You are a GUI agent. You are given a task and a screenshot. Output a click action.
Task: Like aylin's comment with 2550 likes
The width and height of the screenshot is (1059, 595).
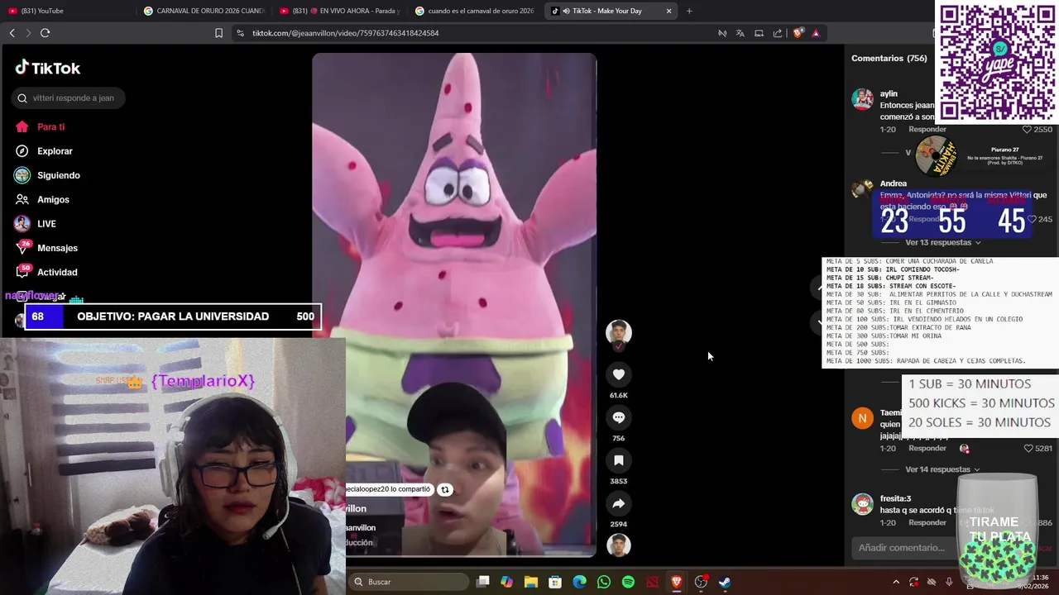[x=1027, y=130]
